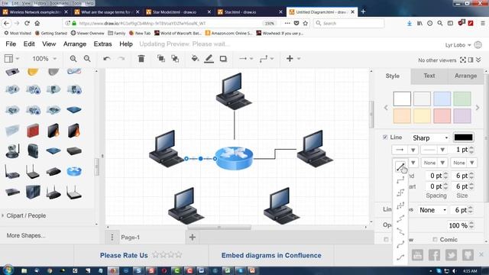
Task: Toggle the shadow rectangle tool
Action: [223, 59]
